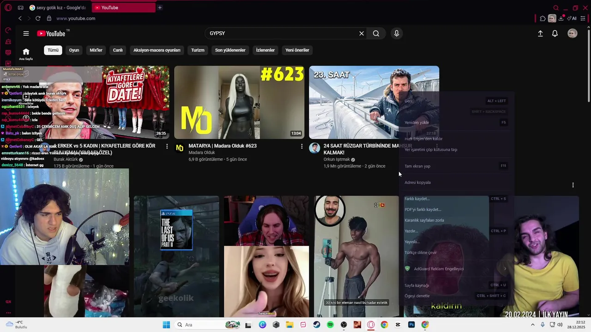This screenshot has width=591, height=332.
Task: Select the Yeni öneriler chip
Action: click(297, 50)
